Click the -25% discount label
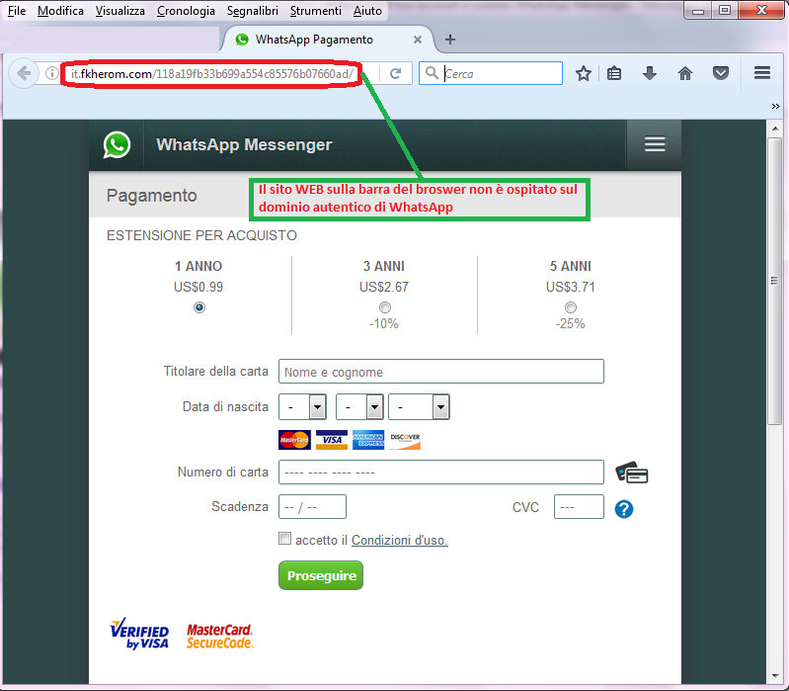The height and width of the screenshot is (691, 789). (x=570, y=323)
